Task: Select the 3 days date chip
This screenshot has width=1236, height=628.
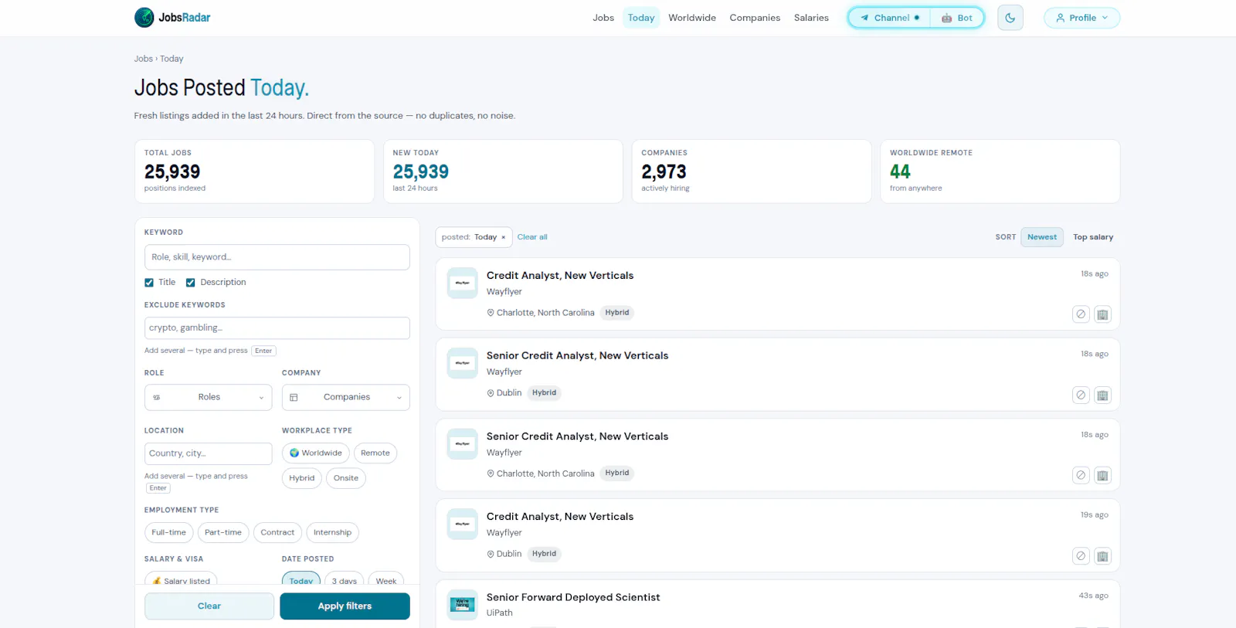Action: (x=344, y=579)
